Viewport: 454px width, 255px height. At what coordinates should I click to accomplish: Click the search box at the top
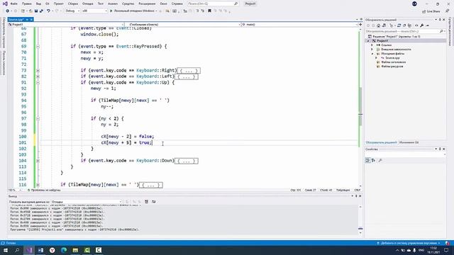[x=213, y=4]
